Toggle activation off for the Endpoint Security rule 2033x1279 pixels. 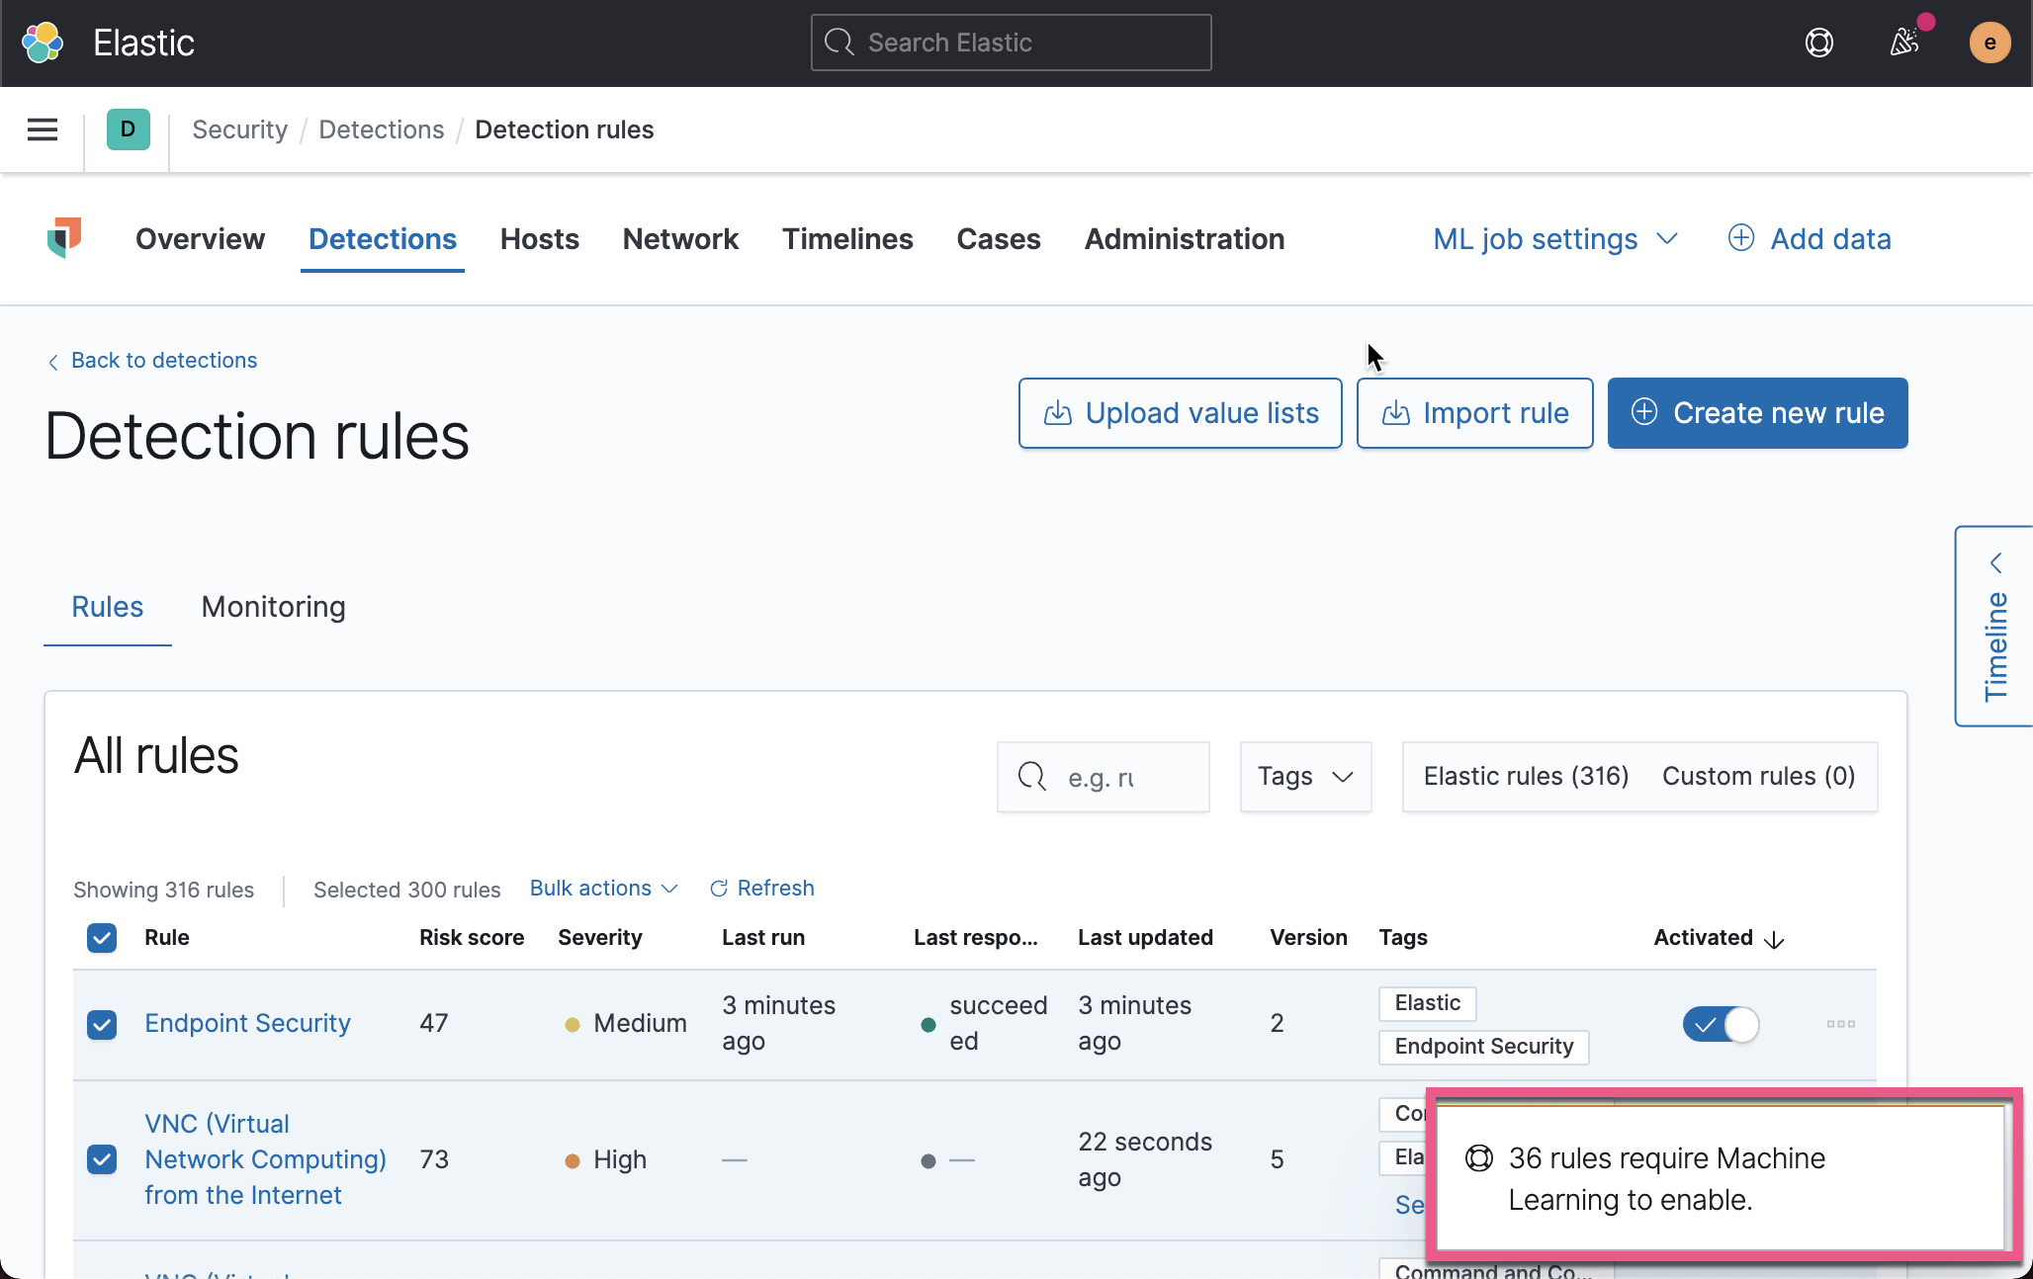coord(1721,1025)
